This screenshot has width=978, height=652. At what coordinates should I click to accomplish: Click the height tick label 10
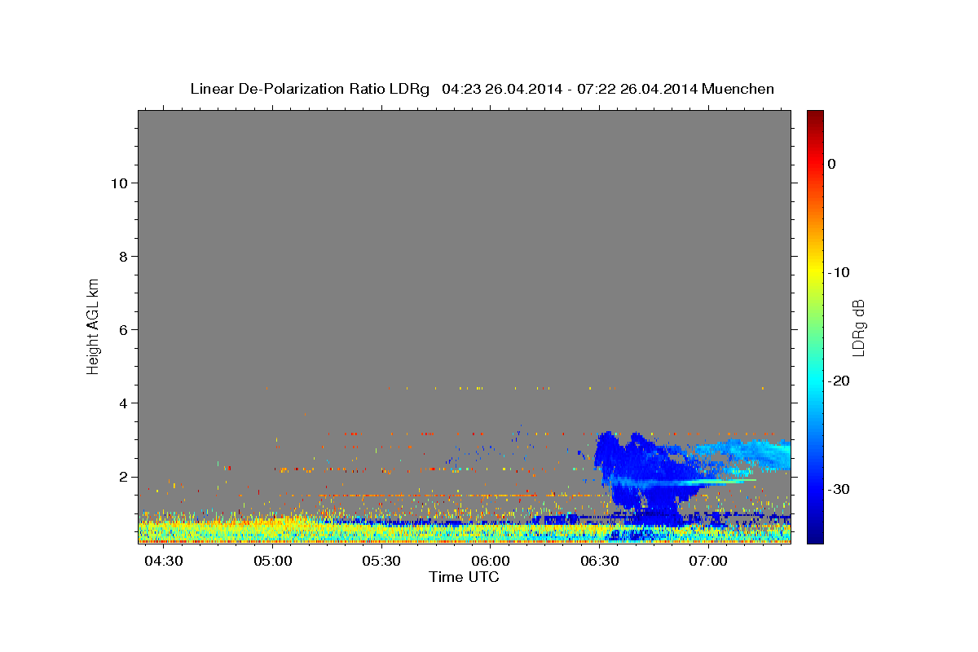(118, 183)
